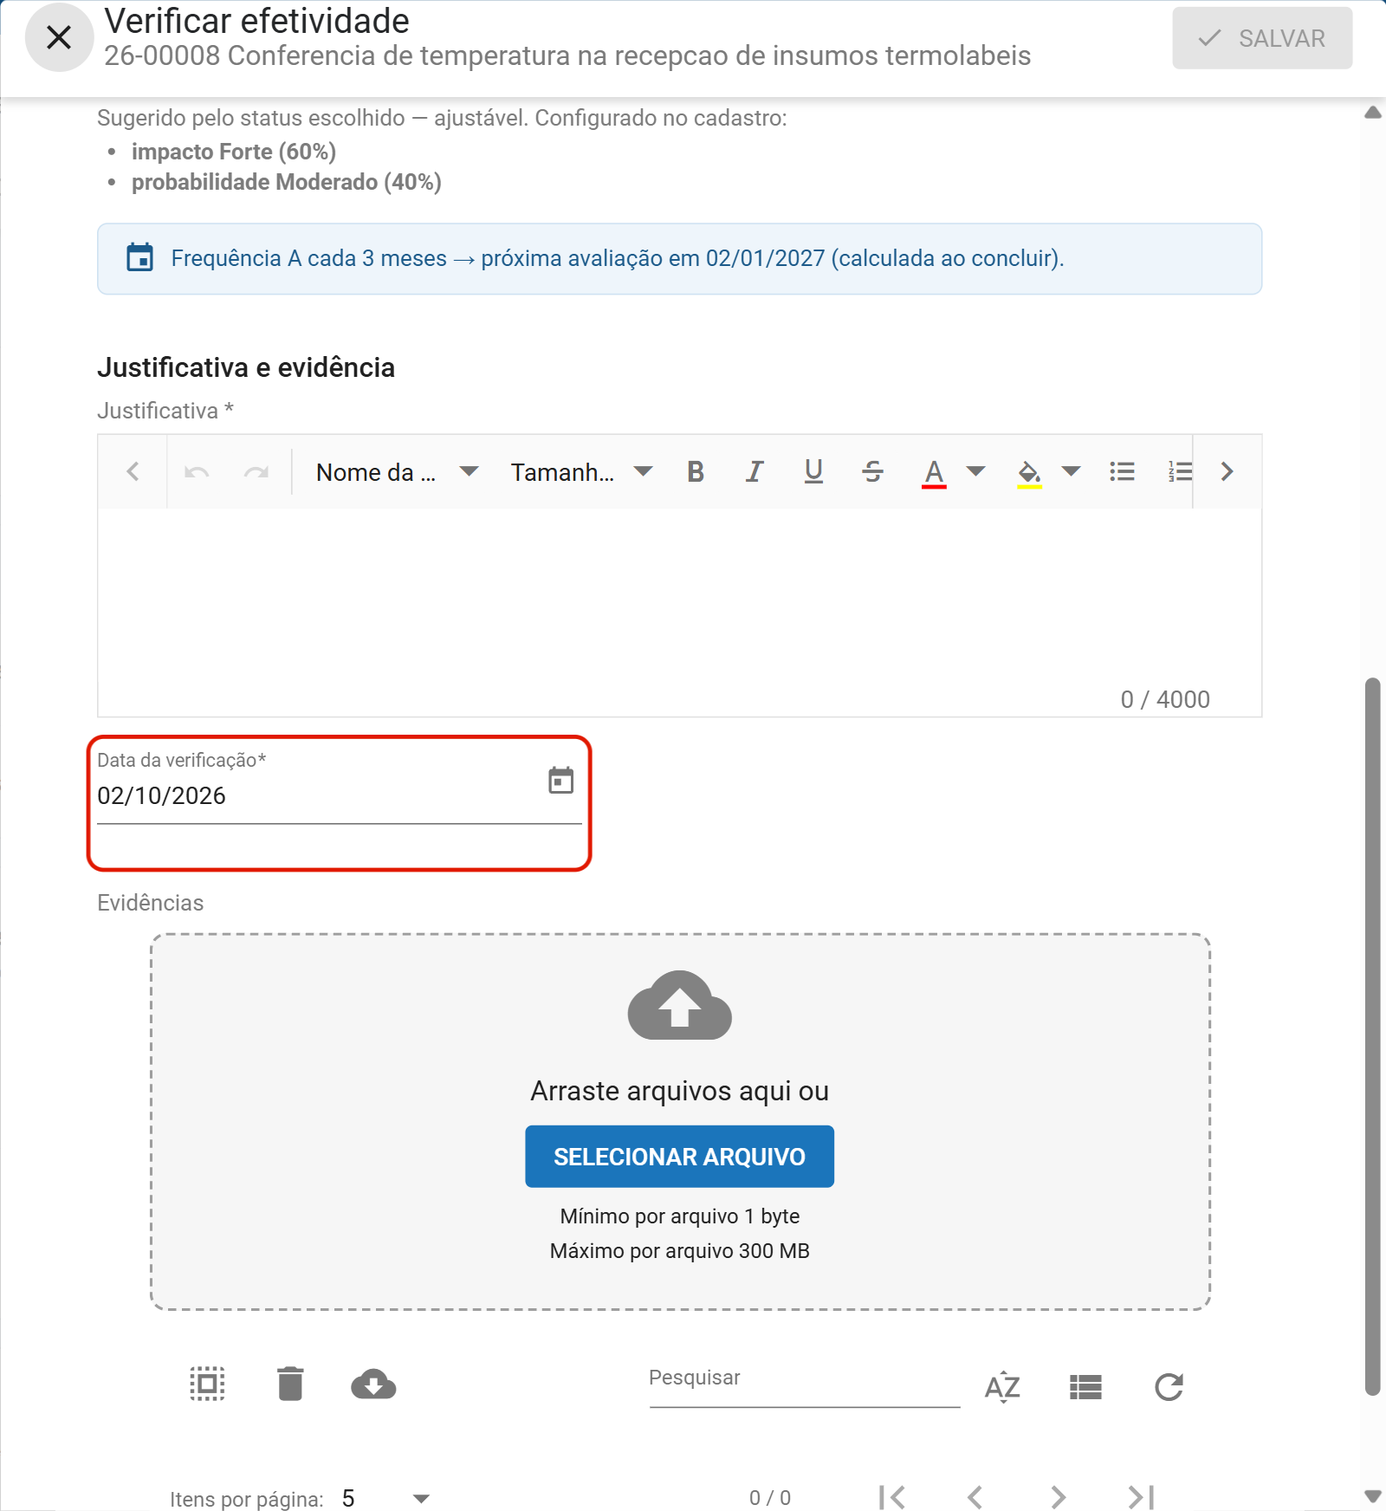Image resolution: width=1386 pixels, height=1511 pixels.
Task: Click the undo icon in editor
Action: tap(198, 472)
